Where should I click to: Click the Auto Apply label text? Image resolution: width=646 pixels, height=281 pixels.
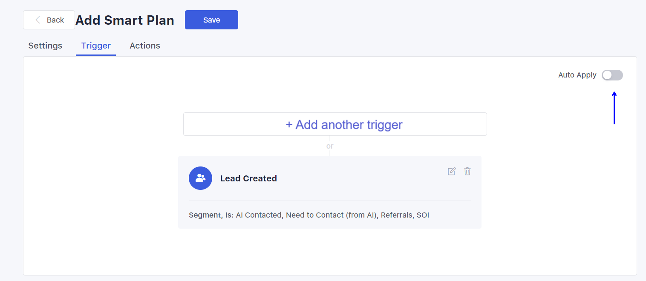pos(577,75)
